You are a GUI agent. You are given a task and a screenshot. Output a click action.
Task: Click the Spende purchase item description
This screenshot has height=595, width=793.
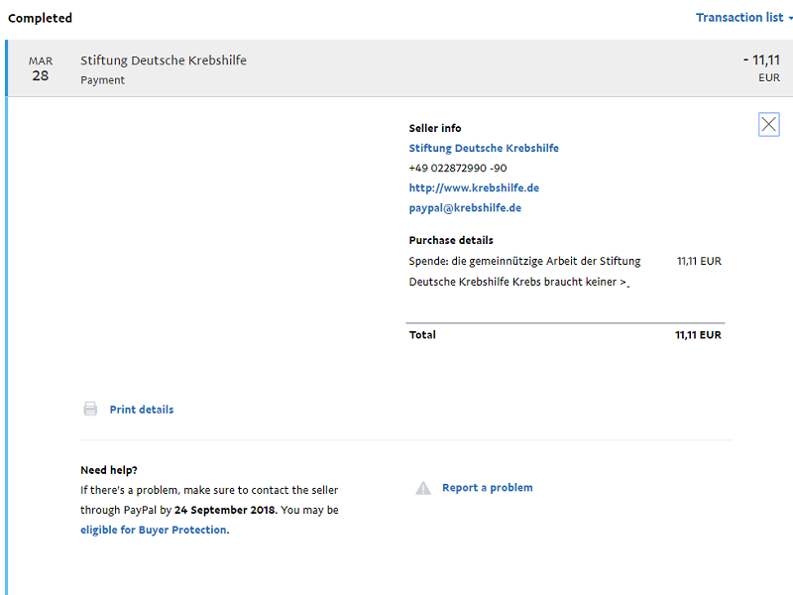(524, 271)
